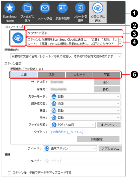
Task: Click the PDF file format icon
Action: 54,125
